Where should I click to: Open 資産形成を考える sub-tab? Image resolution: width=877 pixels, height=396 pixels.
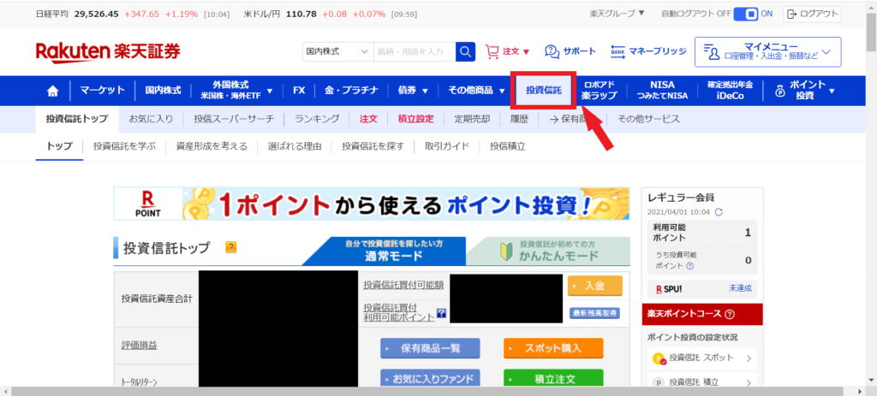click(x=212, y=147)
